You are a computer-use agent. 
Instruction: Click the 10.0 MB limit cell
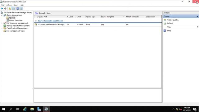[x=80, y=25]
